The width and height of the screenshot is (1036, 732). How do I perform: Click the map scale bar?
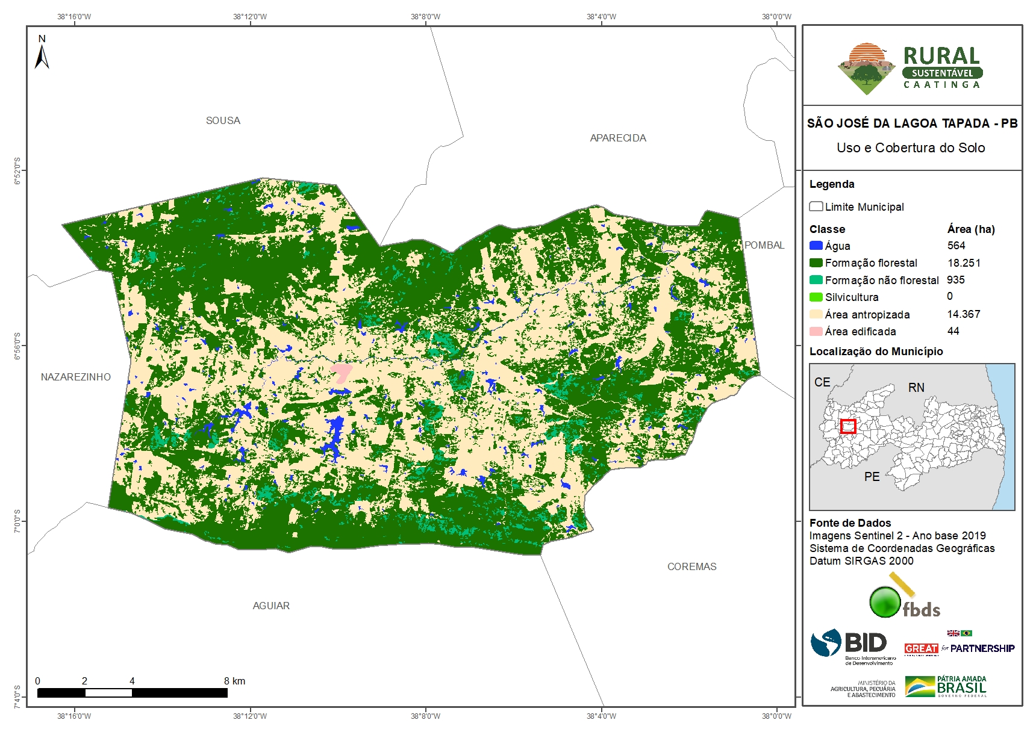pos(132,693)
